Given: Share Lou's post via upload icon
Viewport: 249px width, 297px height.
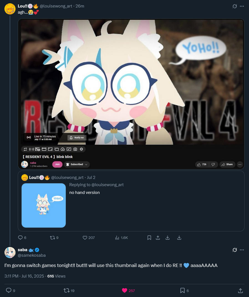Looking at the screenshot, I should pyautogui.click(x=158, y=238).
